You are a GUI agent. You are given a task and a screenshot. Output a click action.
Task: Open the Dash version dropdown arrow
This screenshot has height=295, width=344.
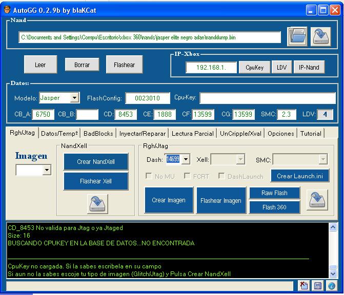pyautogui.click(x=186, y=159)
